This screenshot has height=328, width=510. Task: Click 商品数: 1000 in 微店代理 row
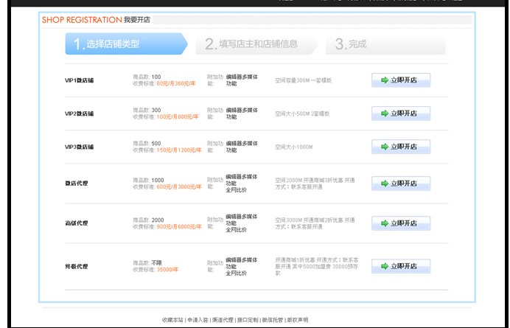[x=148, y=180]
